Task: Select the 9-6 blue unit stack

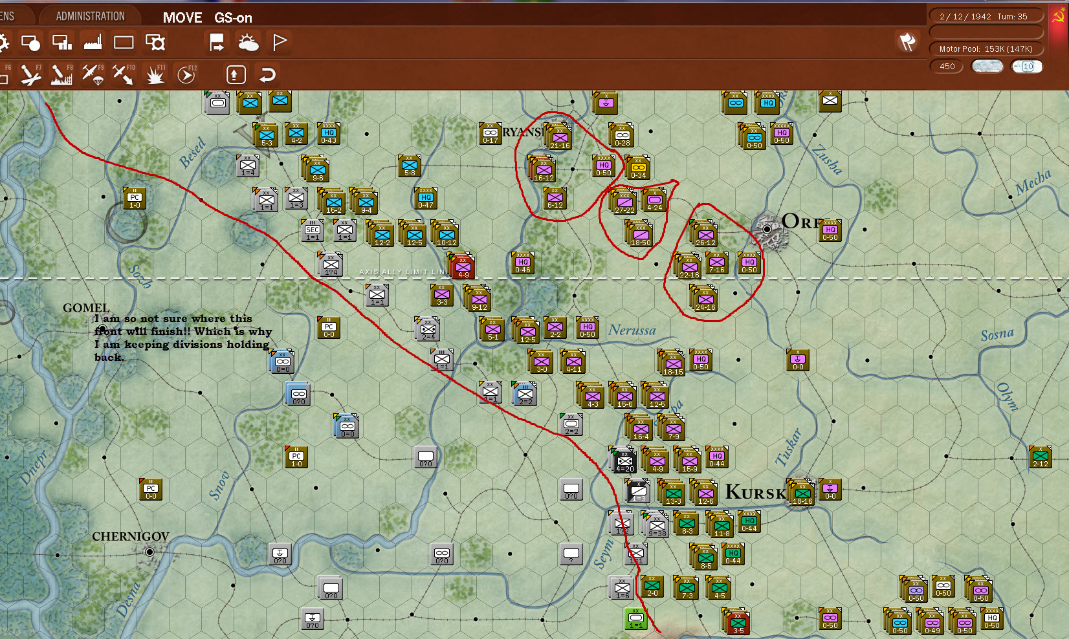Action: coord(316,169)
